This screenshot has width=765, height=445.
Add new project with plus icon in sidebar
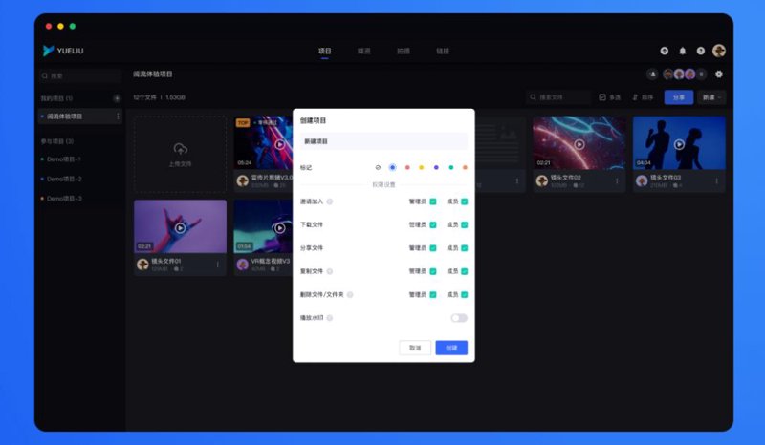coord(117,98)
